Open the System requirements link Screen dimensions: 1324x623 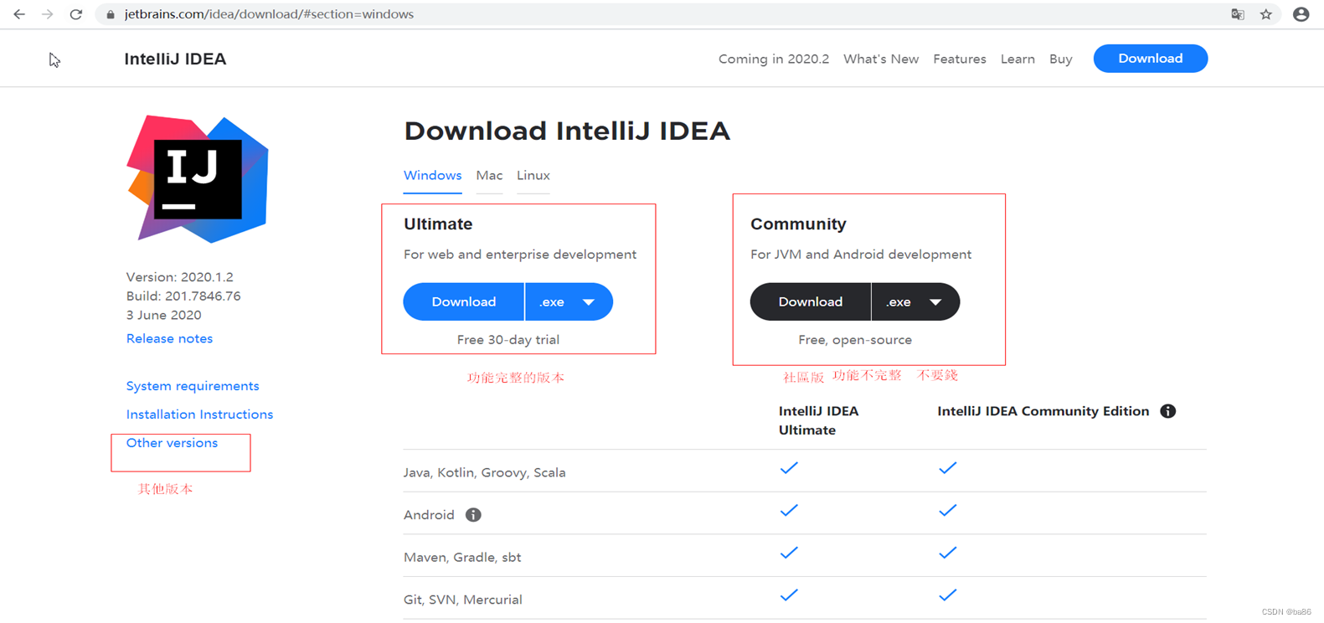click(x=193, y=386)
